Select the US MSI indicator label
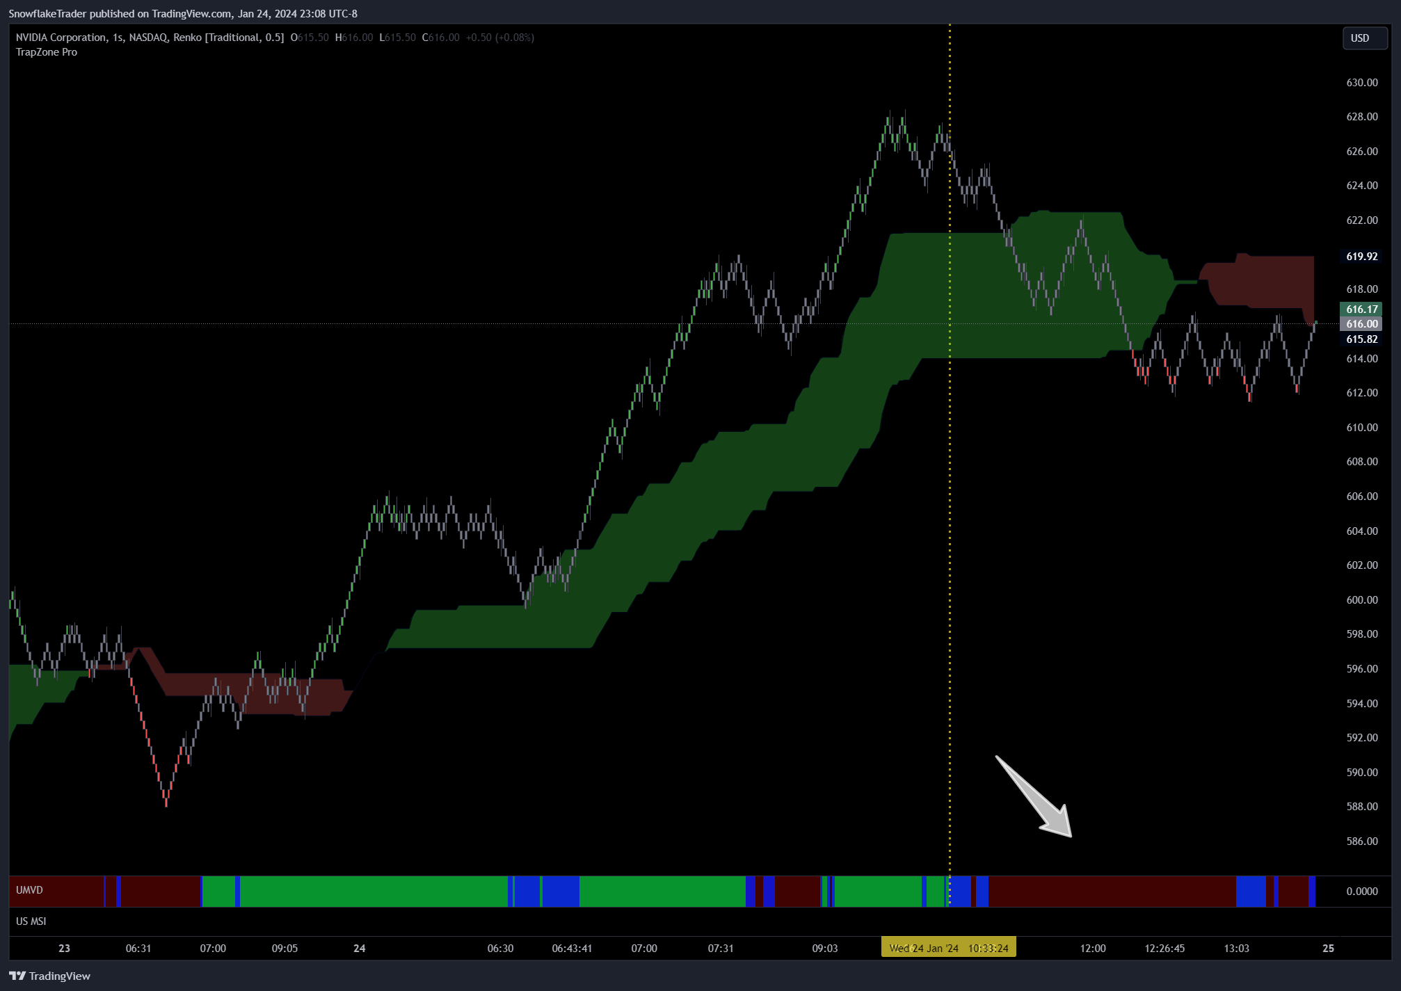This screenshot has height=991, width=1401. point(31,921)
